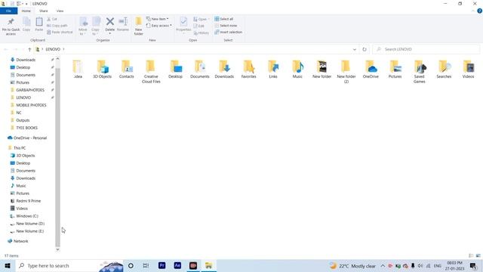Open GARBAPHOTOES in Quick access

pyautogui.click(x=30, y=90)
